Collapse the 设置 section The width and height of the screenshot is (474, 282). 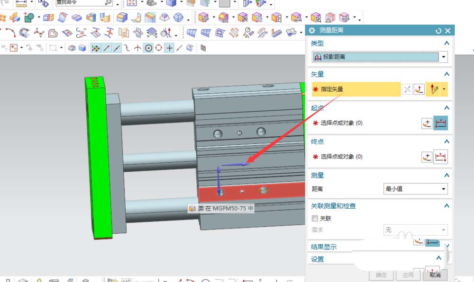(x=438, y=258)
